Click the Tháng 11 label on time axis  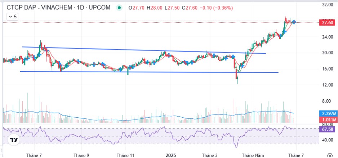pos(126,155)
